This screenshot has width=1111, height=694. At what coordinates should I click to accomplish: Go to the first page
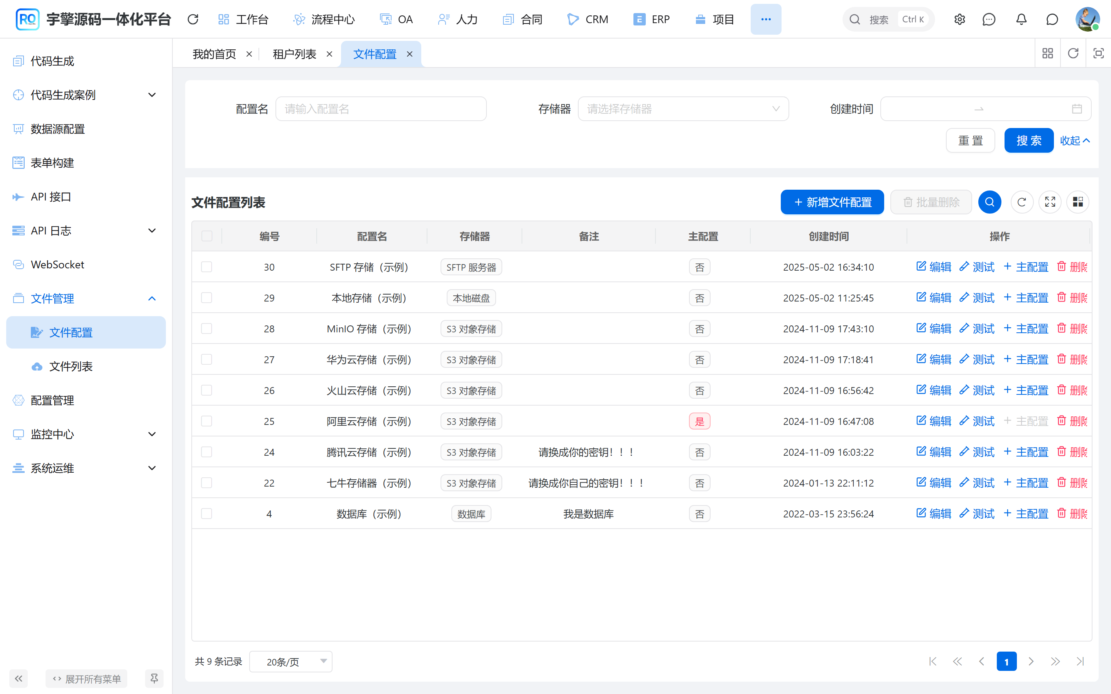tap(932, 661)
